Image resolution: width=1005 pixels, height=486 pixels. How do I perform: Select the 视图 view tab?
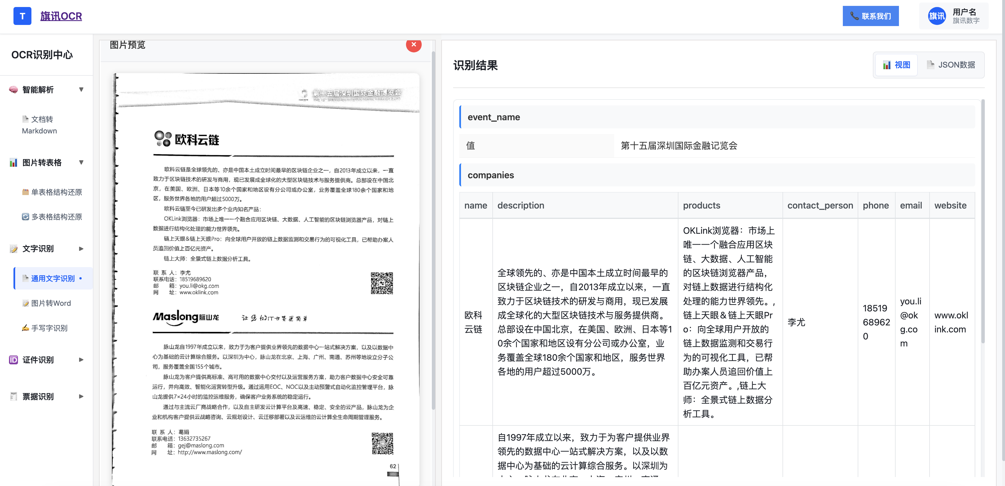click(x=896, y=65)
